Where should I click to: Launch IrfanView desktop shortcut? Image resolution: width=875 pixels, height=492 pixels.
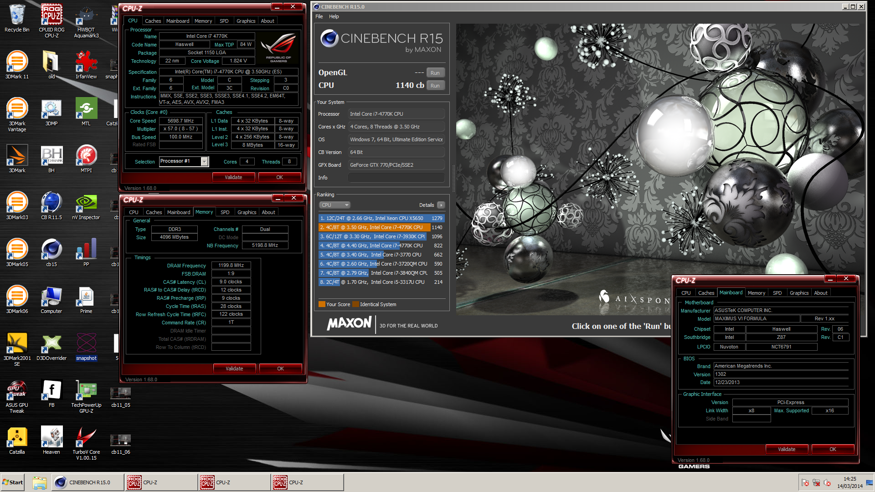coord(86,65)
